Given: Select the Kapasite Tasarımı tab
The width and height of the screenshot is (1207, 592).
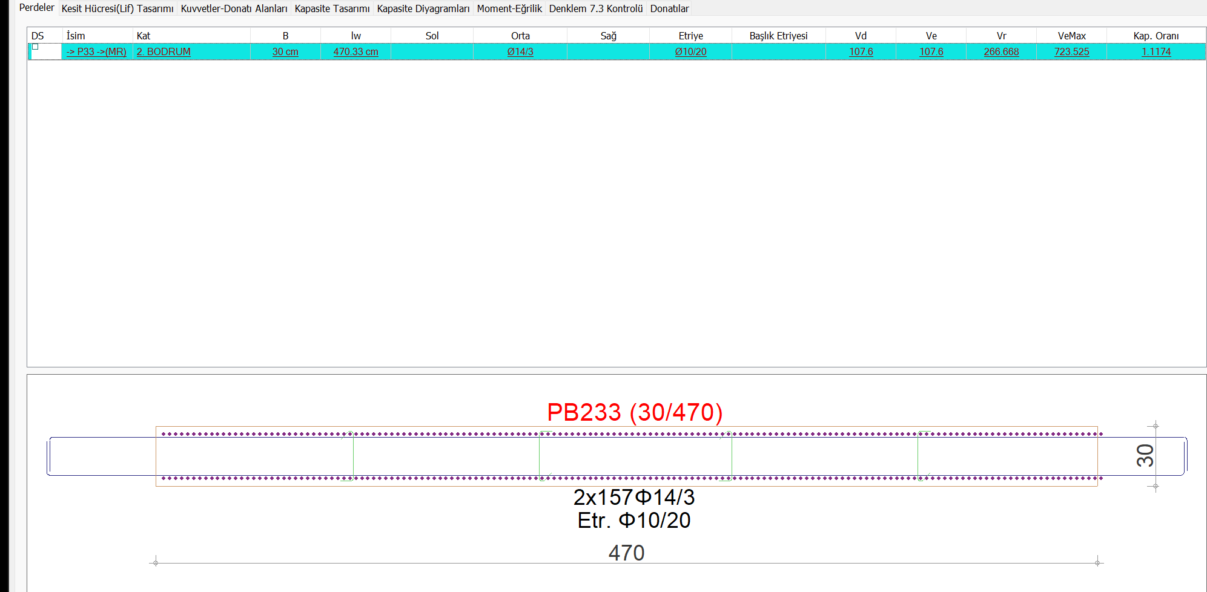Looking at the screenshot, I should [332, 8].
